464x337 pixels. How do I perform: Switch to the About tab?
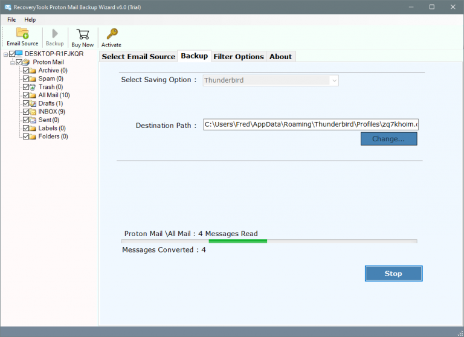(280, 57)
